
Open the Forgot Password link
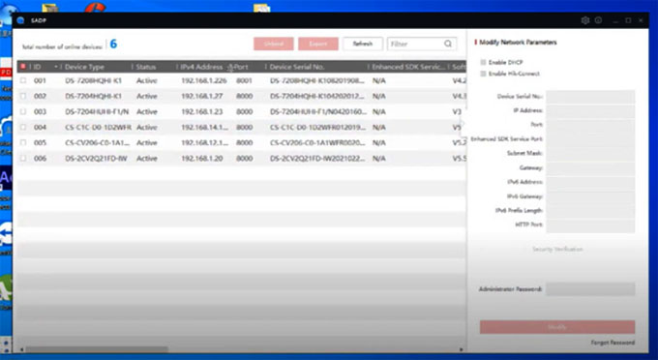(x=613, y=343)
